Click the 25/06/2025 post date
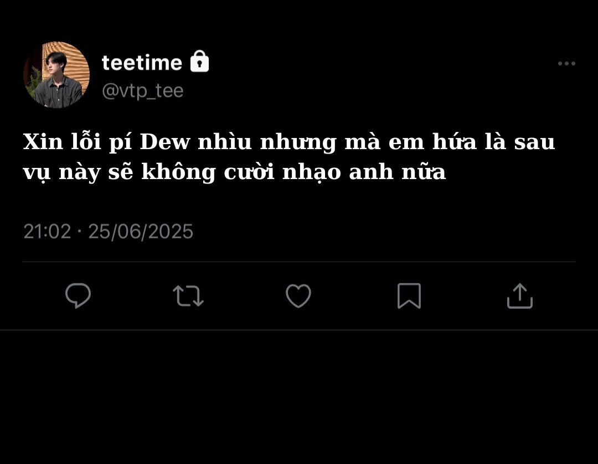 pos(141,231)
